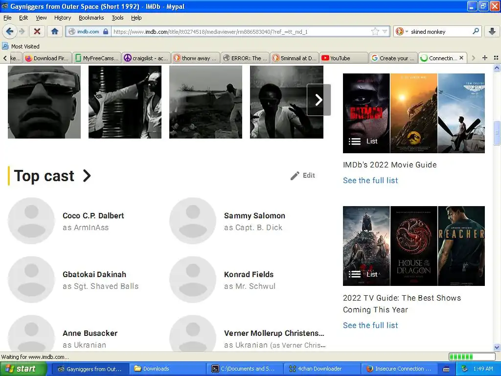Bookmark this page with the star icon
Image resolution: width=501 pixels, height=376 pixels.
point(375,31)
